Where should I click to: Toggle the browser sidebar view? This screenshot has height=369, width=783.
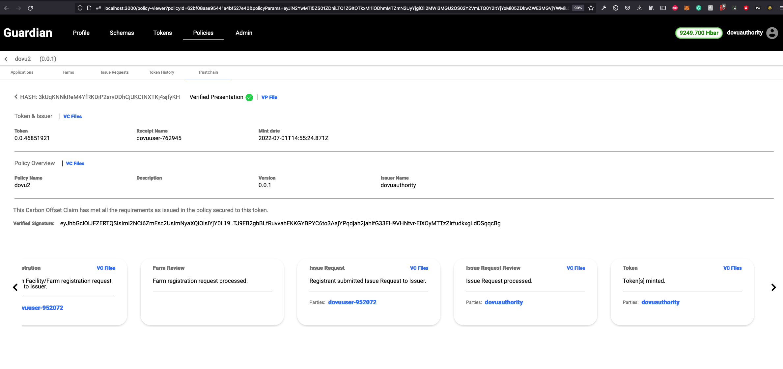(663, 8)
